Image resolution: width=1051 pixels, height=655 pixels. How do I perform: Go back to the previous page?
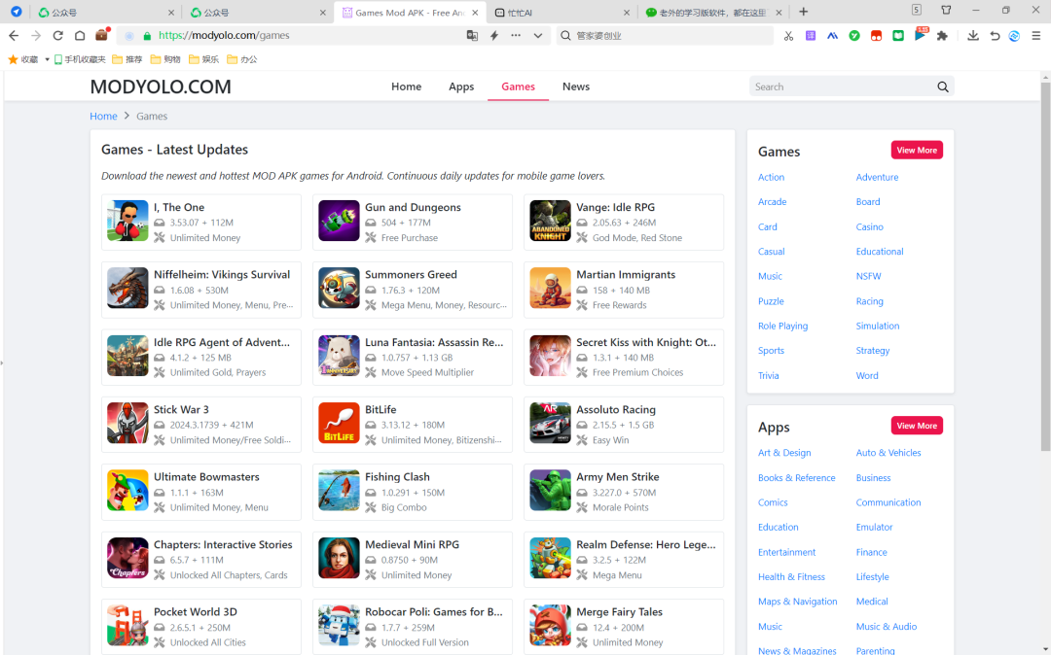(14, 35)
